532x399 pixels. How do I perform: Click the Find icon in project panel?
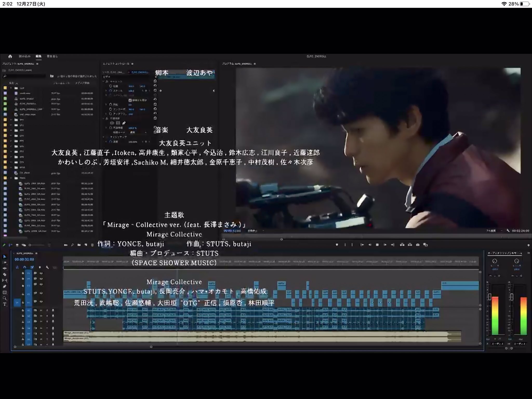click(72, 245)
